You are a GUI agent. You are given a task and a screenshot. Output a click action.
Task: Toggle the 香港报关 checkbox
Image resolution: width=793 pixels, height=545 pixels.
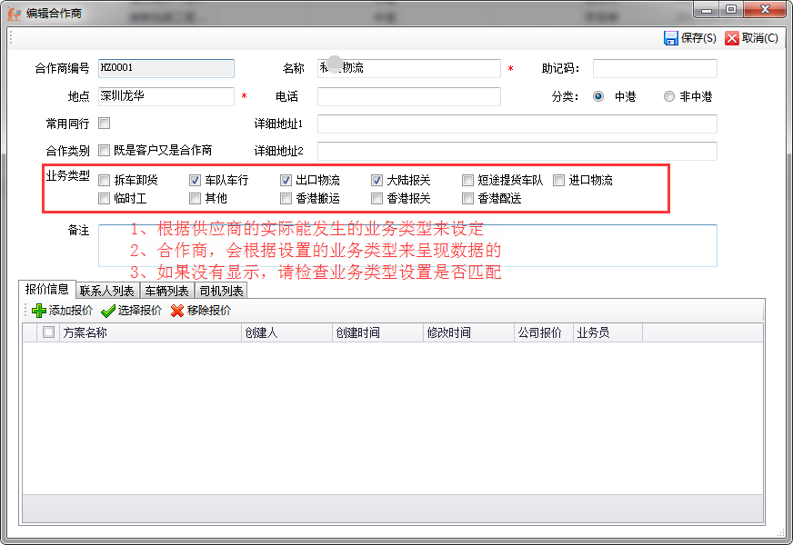376,198
